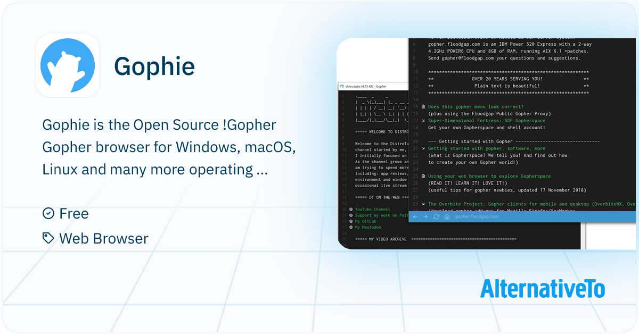Refresh the current gopher page
This screenshot has width=639, height=335.
pyautogui.click(x=436, y=216)
